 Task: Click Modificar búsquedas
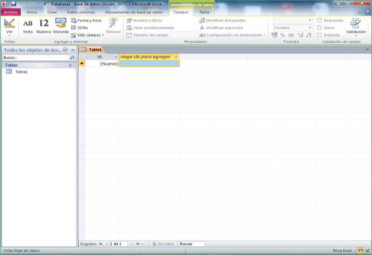pos(222,20)
